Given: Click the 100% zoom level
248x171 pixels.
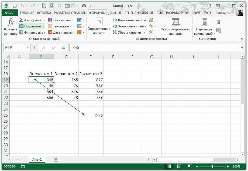Looking at the screenshot, I should 236,166.
